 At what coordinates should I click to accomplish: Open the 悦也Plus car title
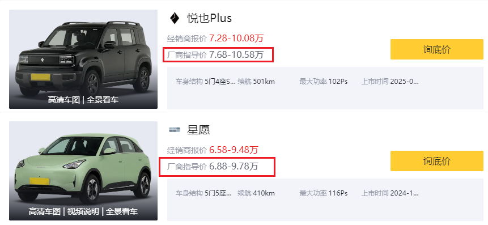point(210,18)
